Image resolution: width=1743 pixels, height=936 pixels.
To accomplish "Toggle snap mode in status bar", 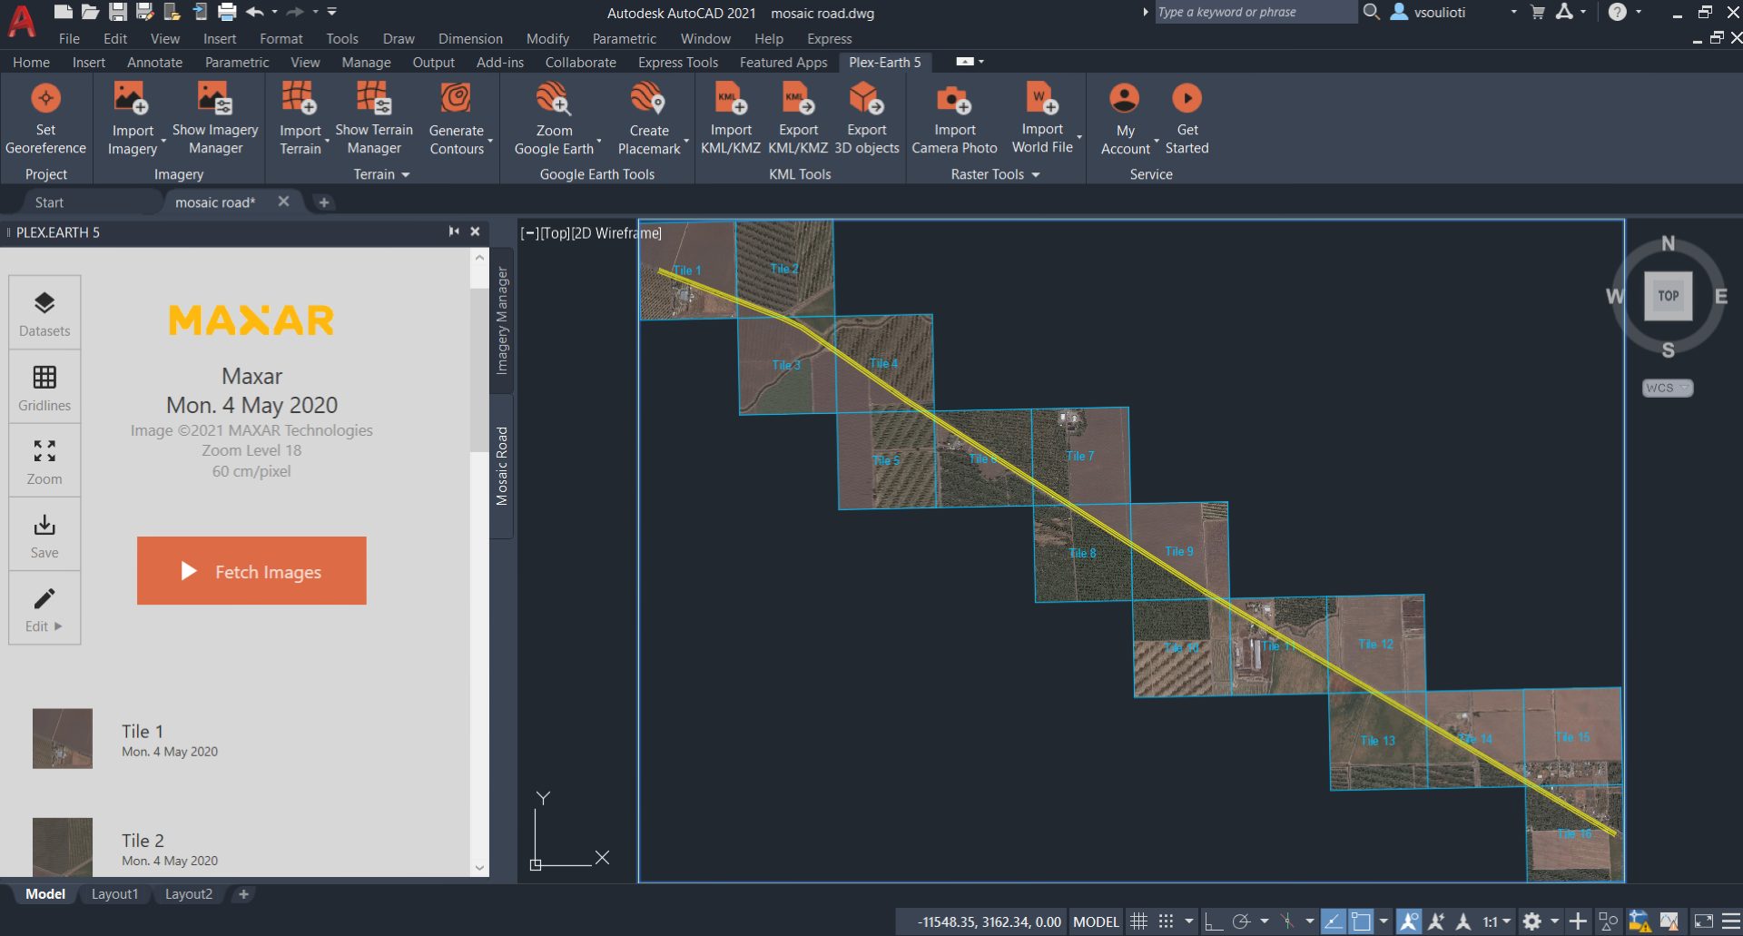I will coord(1167,922).
